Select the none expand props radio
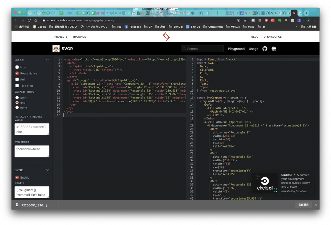Screen dimensions: 331x225 (17, 108)
